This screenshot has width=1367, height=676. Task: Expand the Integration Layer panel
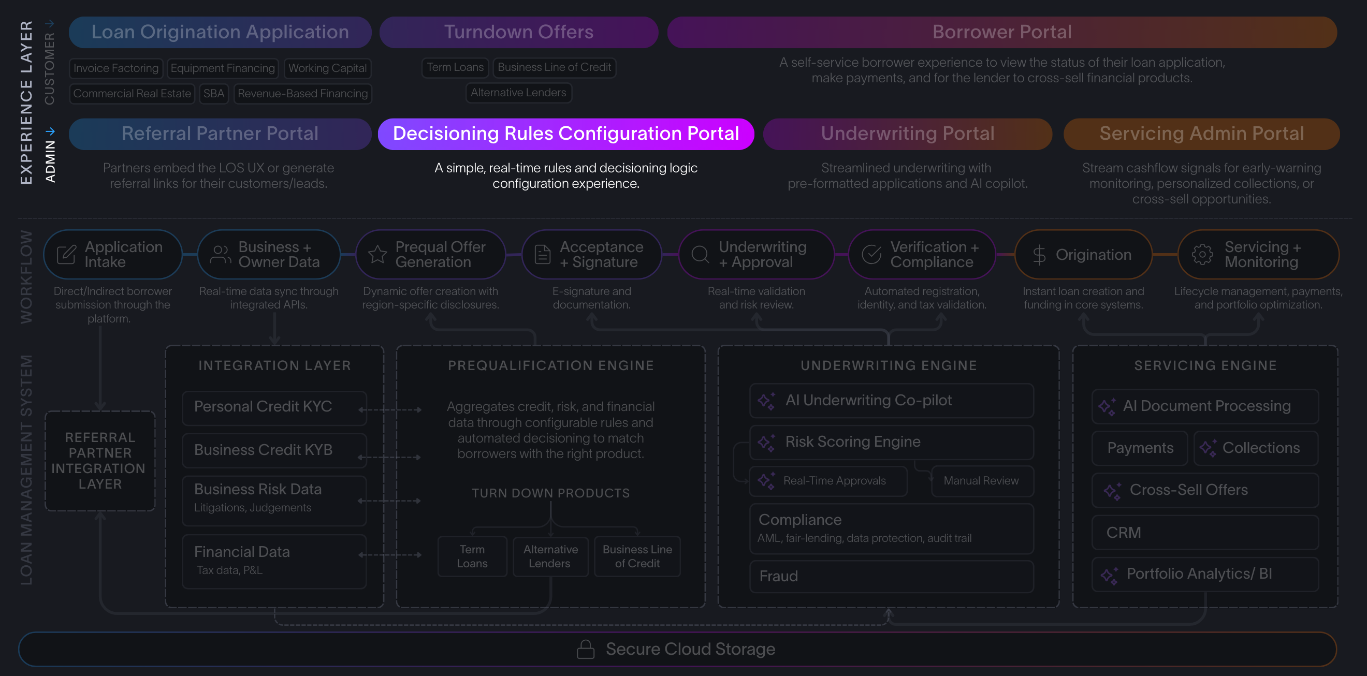[x=274, y=365]
